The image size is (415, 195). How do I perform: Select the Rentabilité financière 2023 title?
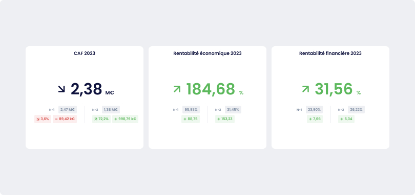[330, 53]
